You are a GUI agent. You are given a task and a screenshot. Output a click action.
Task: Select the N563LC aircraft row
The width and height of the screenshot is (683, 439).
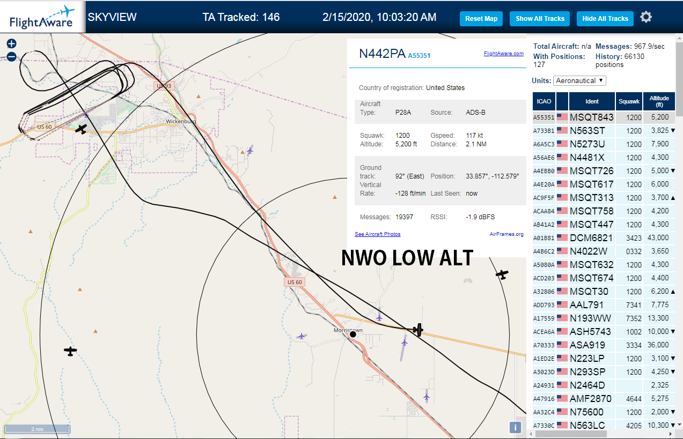tap(604, 425)
